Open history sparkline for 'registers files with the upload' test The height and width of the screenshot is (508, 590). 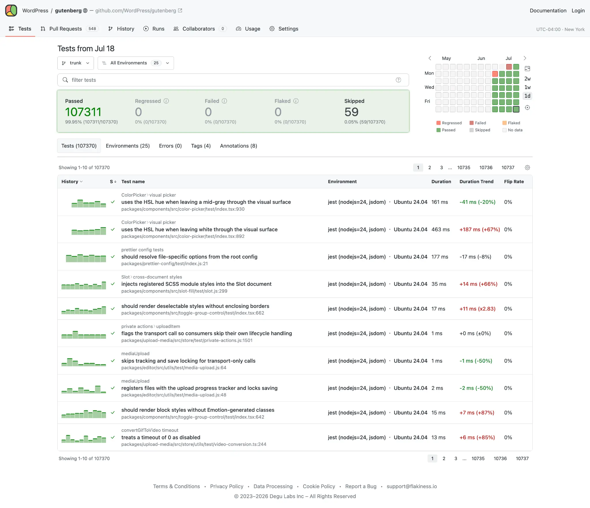[84, 390]
